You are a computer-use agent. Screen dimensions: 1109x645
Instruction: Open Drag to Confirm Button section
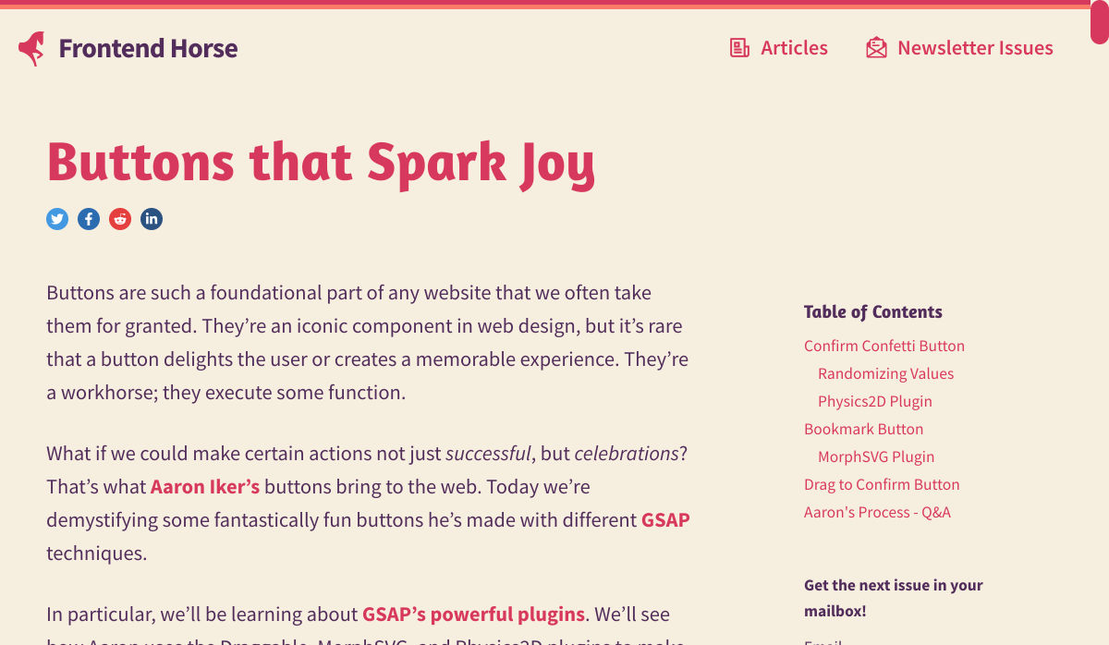tap(882, 484)
